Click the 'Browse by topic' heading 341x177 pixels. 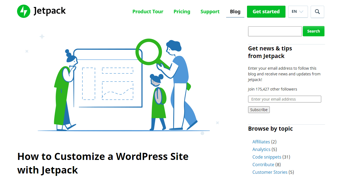(270, 129)
